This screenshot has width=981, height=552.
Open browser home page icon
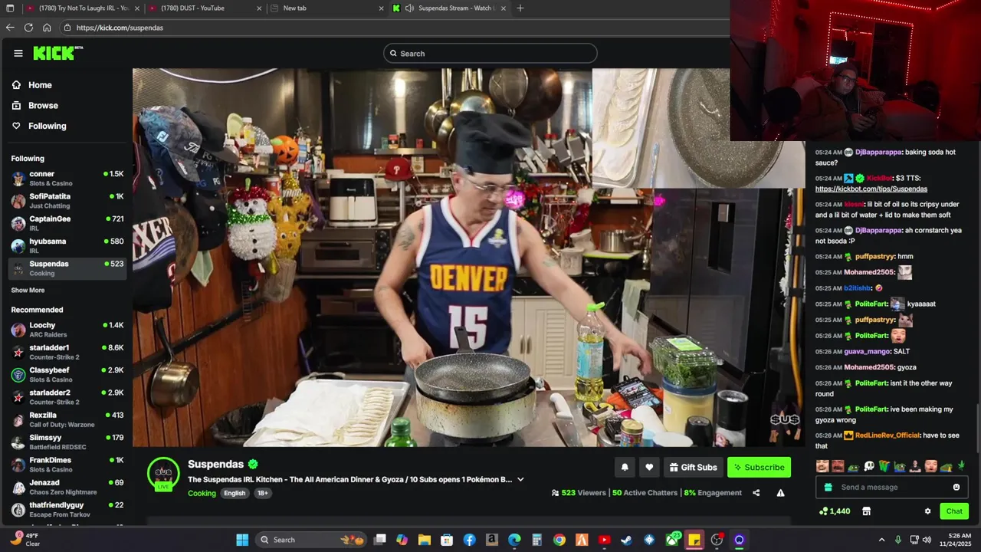[x=47, y=28]
